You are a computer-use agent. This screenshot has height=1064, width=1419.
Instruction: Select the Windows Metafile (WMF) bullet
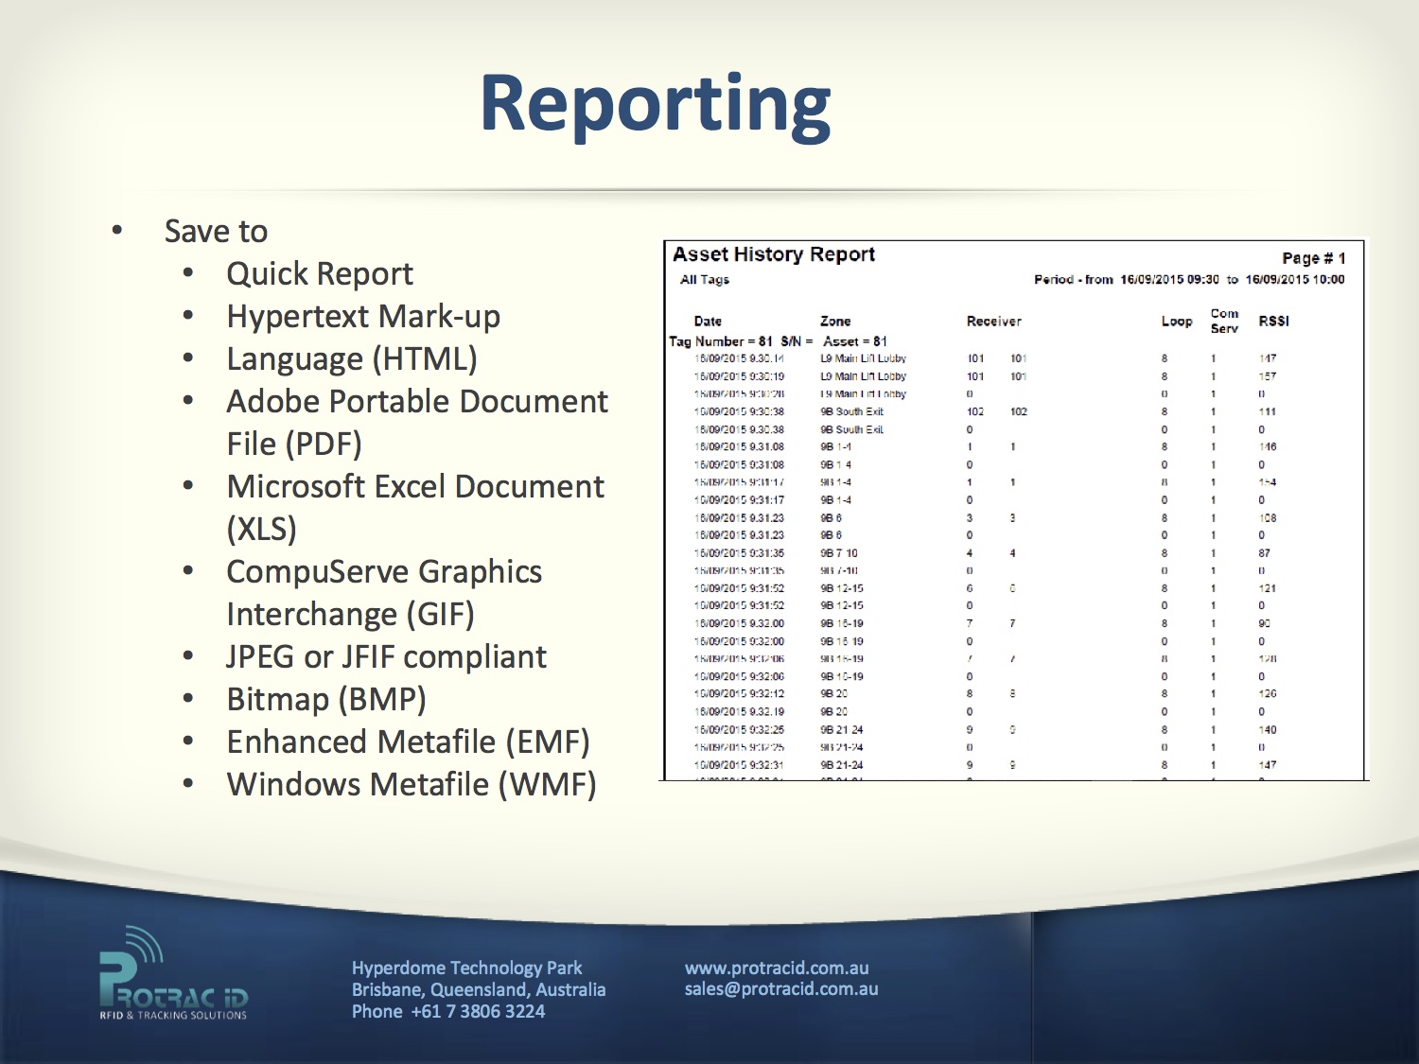pyautogui.click(x=412, y=785)
